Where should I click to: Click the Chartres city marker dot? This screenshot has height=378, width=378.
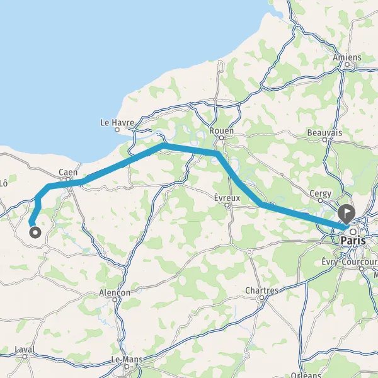(261, 298)
